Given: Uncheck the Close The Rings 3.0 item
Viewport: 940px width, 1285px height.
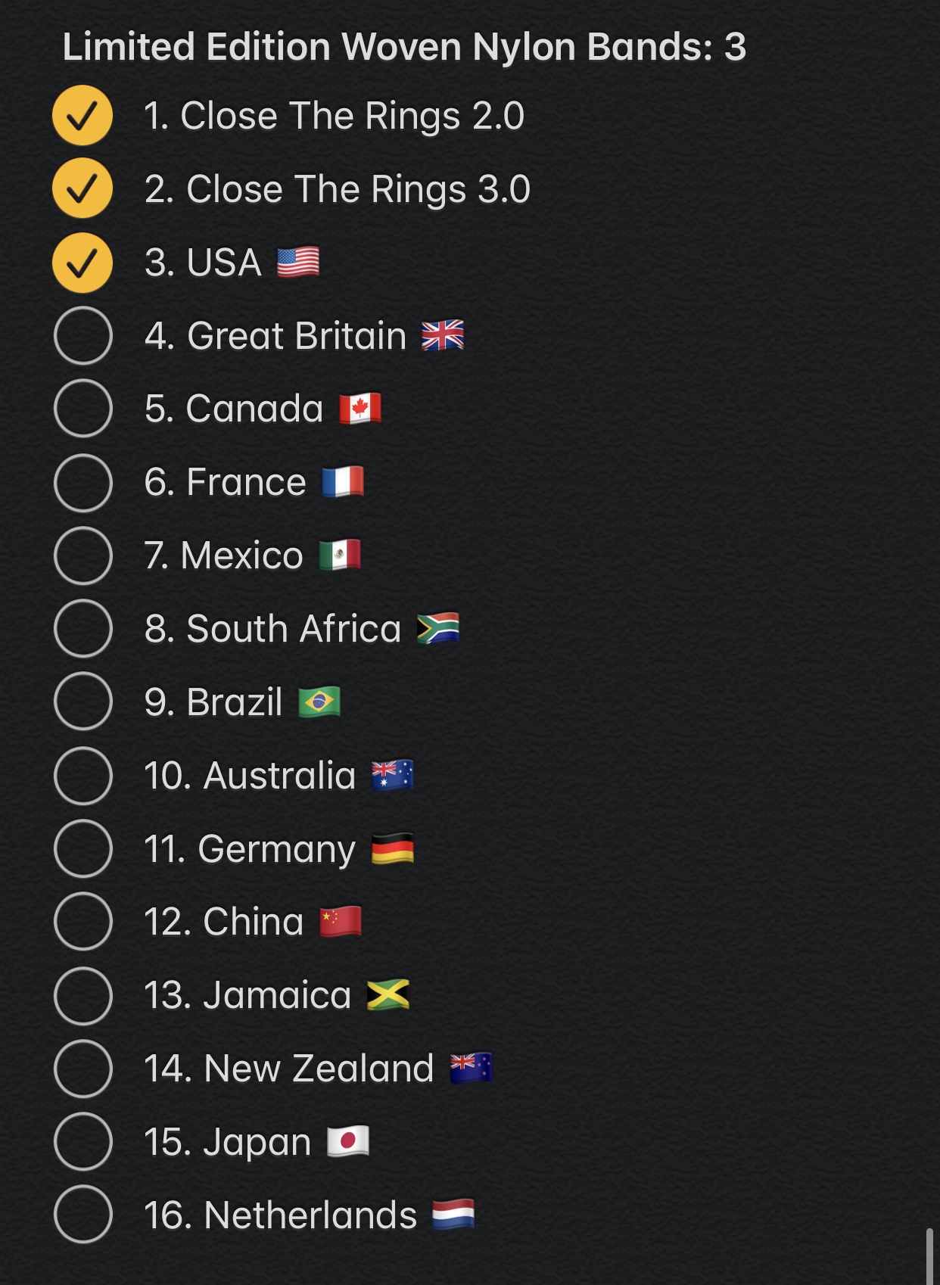Looking at the screenshot, I should [82, 189].
